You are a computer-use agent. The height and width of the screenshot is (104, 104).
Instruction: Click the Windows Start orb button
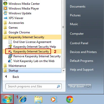(7, 99)
